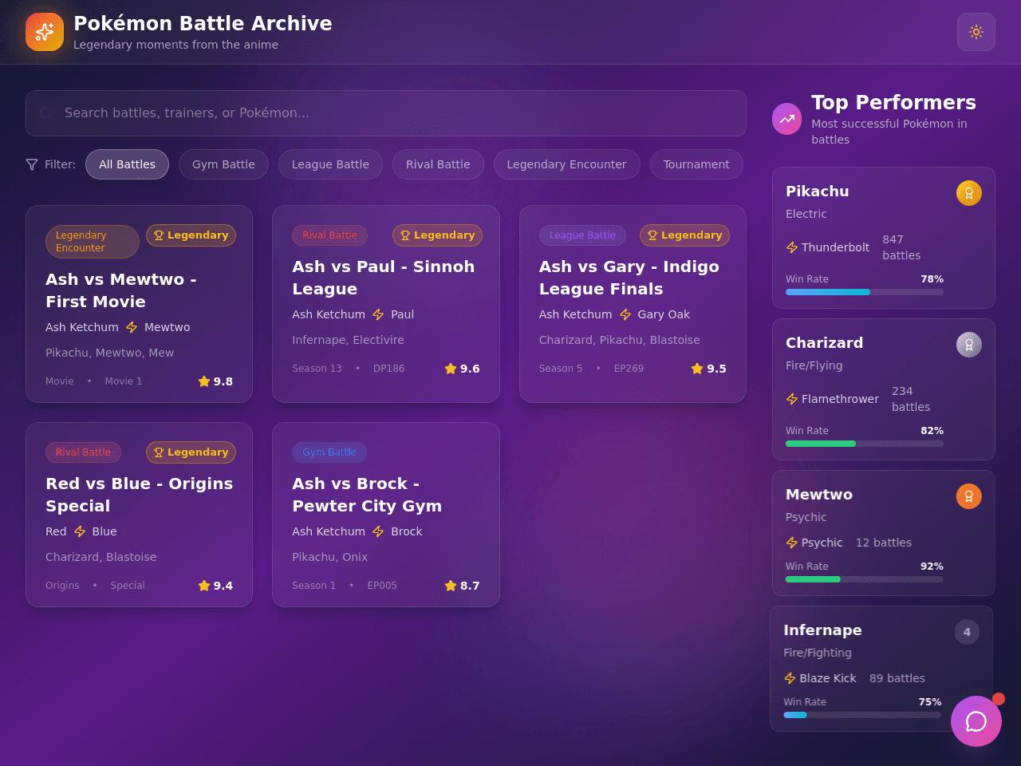Open the floating chat bubble button

976,721
